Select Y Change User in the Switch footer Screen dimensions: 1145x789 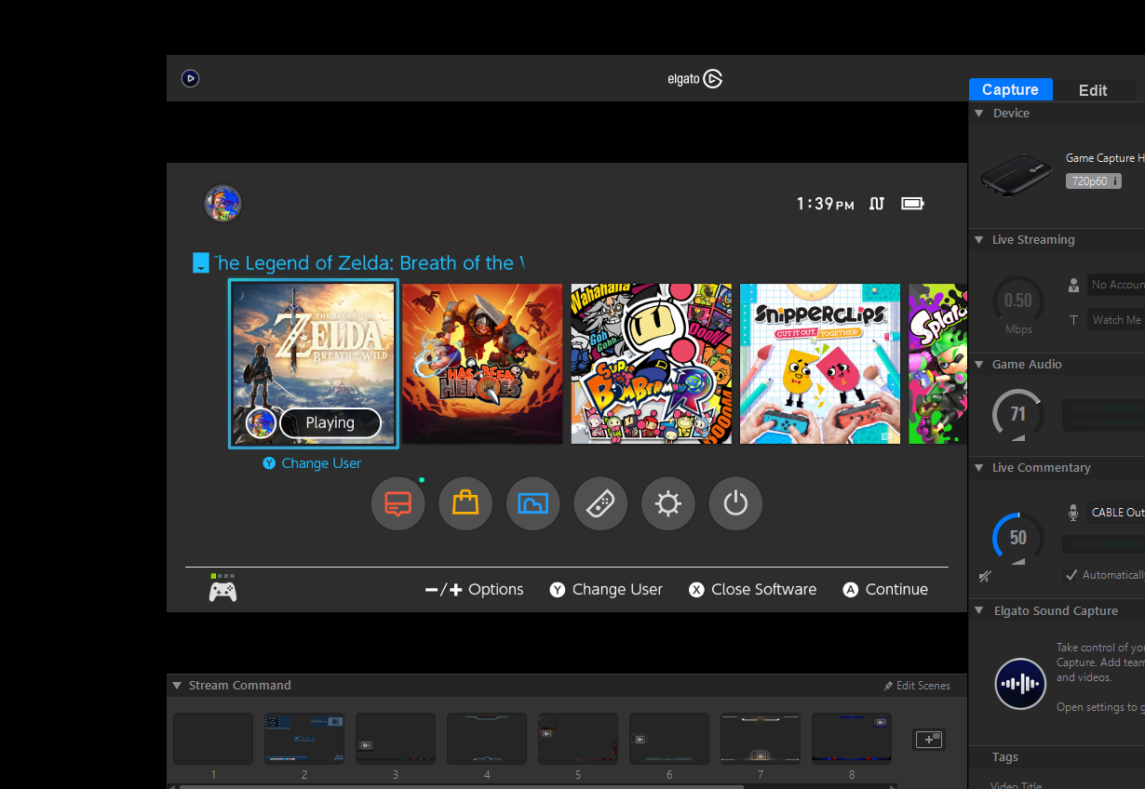pyautogui.click(x=606, y=589)
